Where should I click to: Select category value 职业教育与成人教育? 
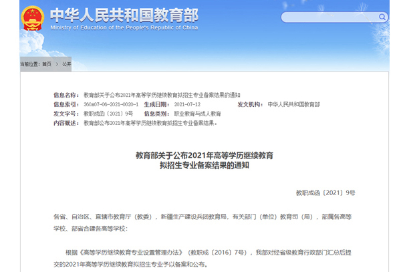tap(197, 114)
